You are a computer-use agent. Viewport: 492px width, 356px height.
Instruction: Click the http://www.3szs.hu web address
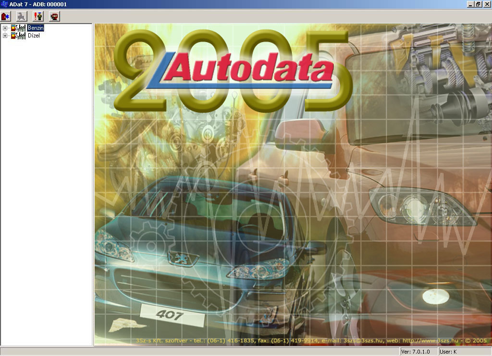coord(430,340)
